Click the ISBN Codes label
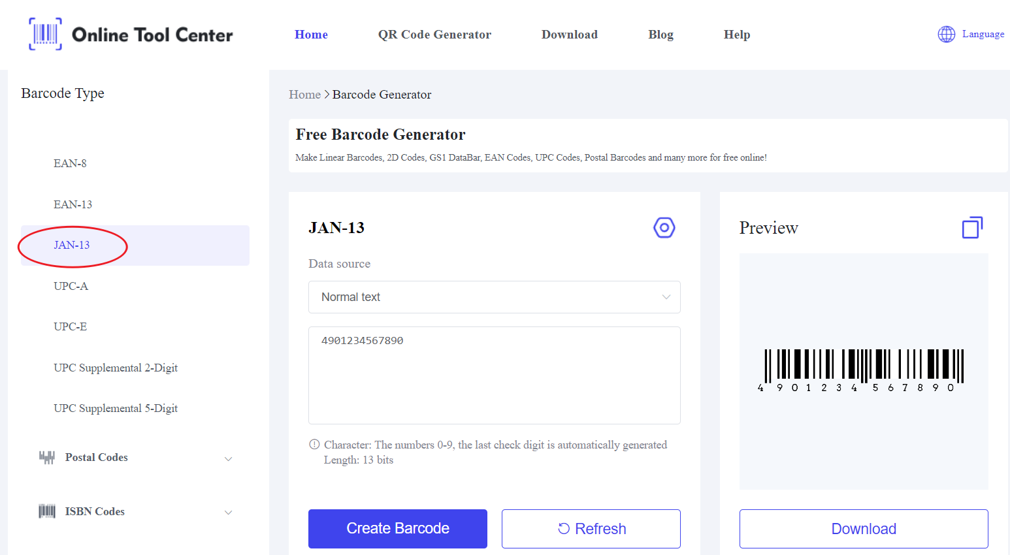The width and height of the screenshot is (1010, 555). 95,511
